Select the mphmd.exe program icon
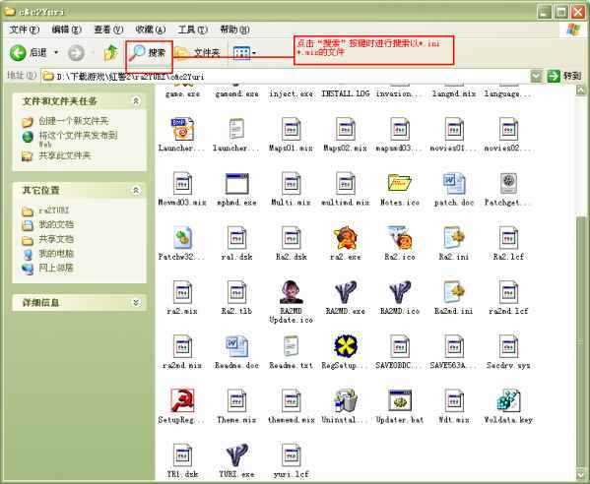This screenshot has height=484, width=590. (x=236, y=183)
